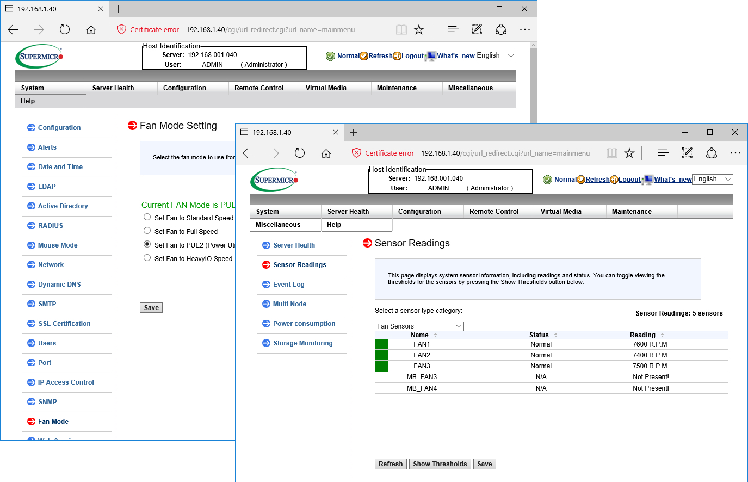Open the Fan Sensors category dropdown

pos(419,326)
